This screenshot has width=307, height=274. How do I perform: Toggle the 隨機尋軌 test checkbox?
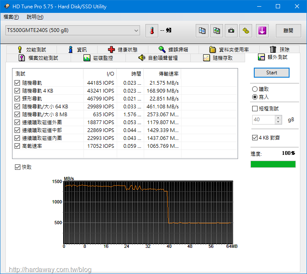[17, 83]
